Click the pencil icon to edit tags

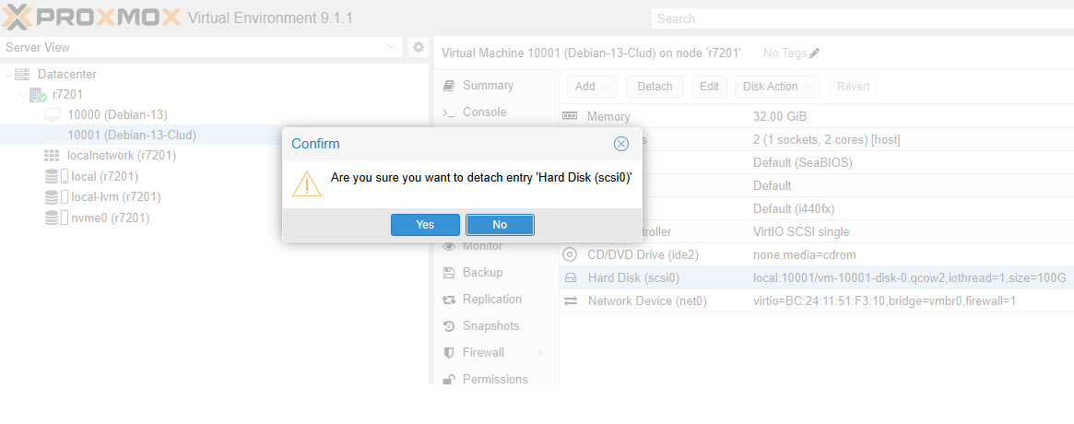814,53
